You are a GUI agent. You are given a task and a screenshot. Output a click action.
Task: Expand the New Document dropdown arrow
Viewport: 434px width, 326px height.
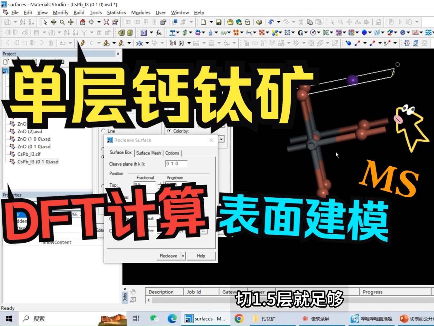(212, 22)
